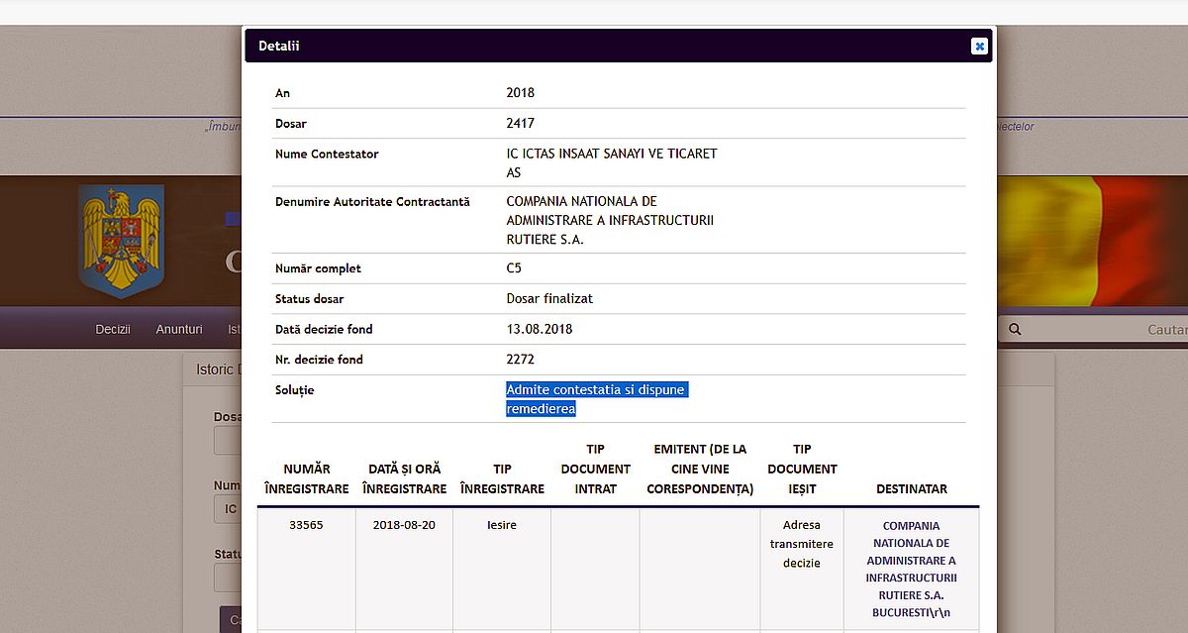Click the Romanian flag banner image

1089,242
